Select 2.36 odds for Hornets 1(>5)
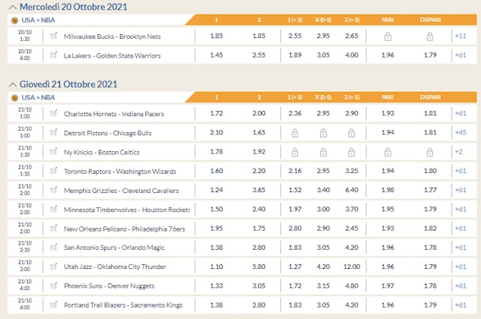The image size is (481, 319). pos(295,113)
